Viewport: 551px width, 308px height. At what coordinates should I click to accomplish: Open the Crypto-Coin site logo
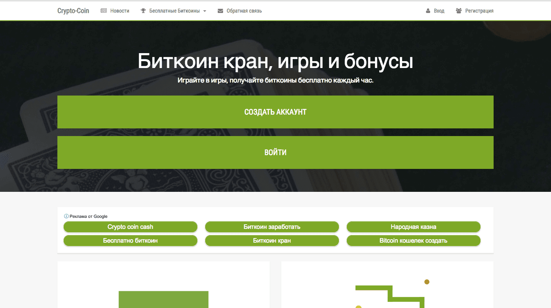point(73,10)
